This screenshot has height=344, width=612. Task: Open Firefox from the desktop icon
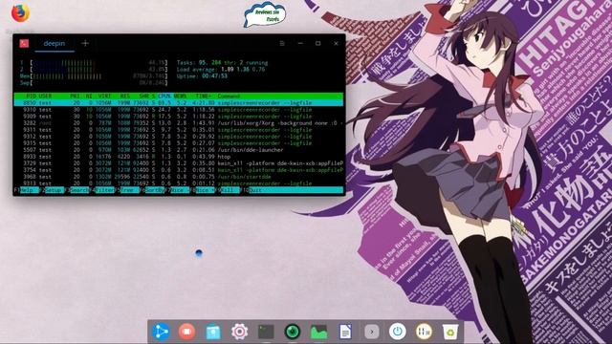(x=20, y=13)
